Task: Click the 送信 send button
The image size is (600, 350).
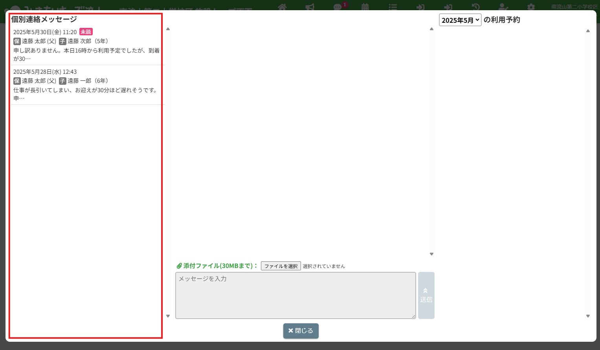Action: (x=426, y=295)
